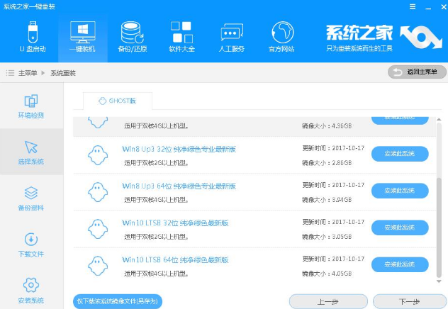
Task: Click 仅下载该系统镜像文件(另存为) button
Action: (x=118, y=301)
